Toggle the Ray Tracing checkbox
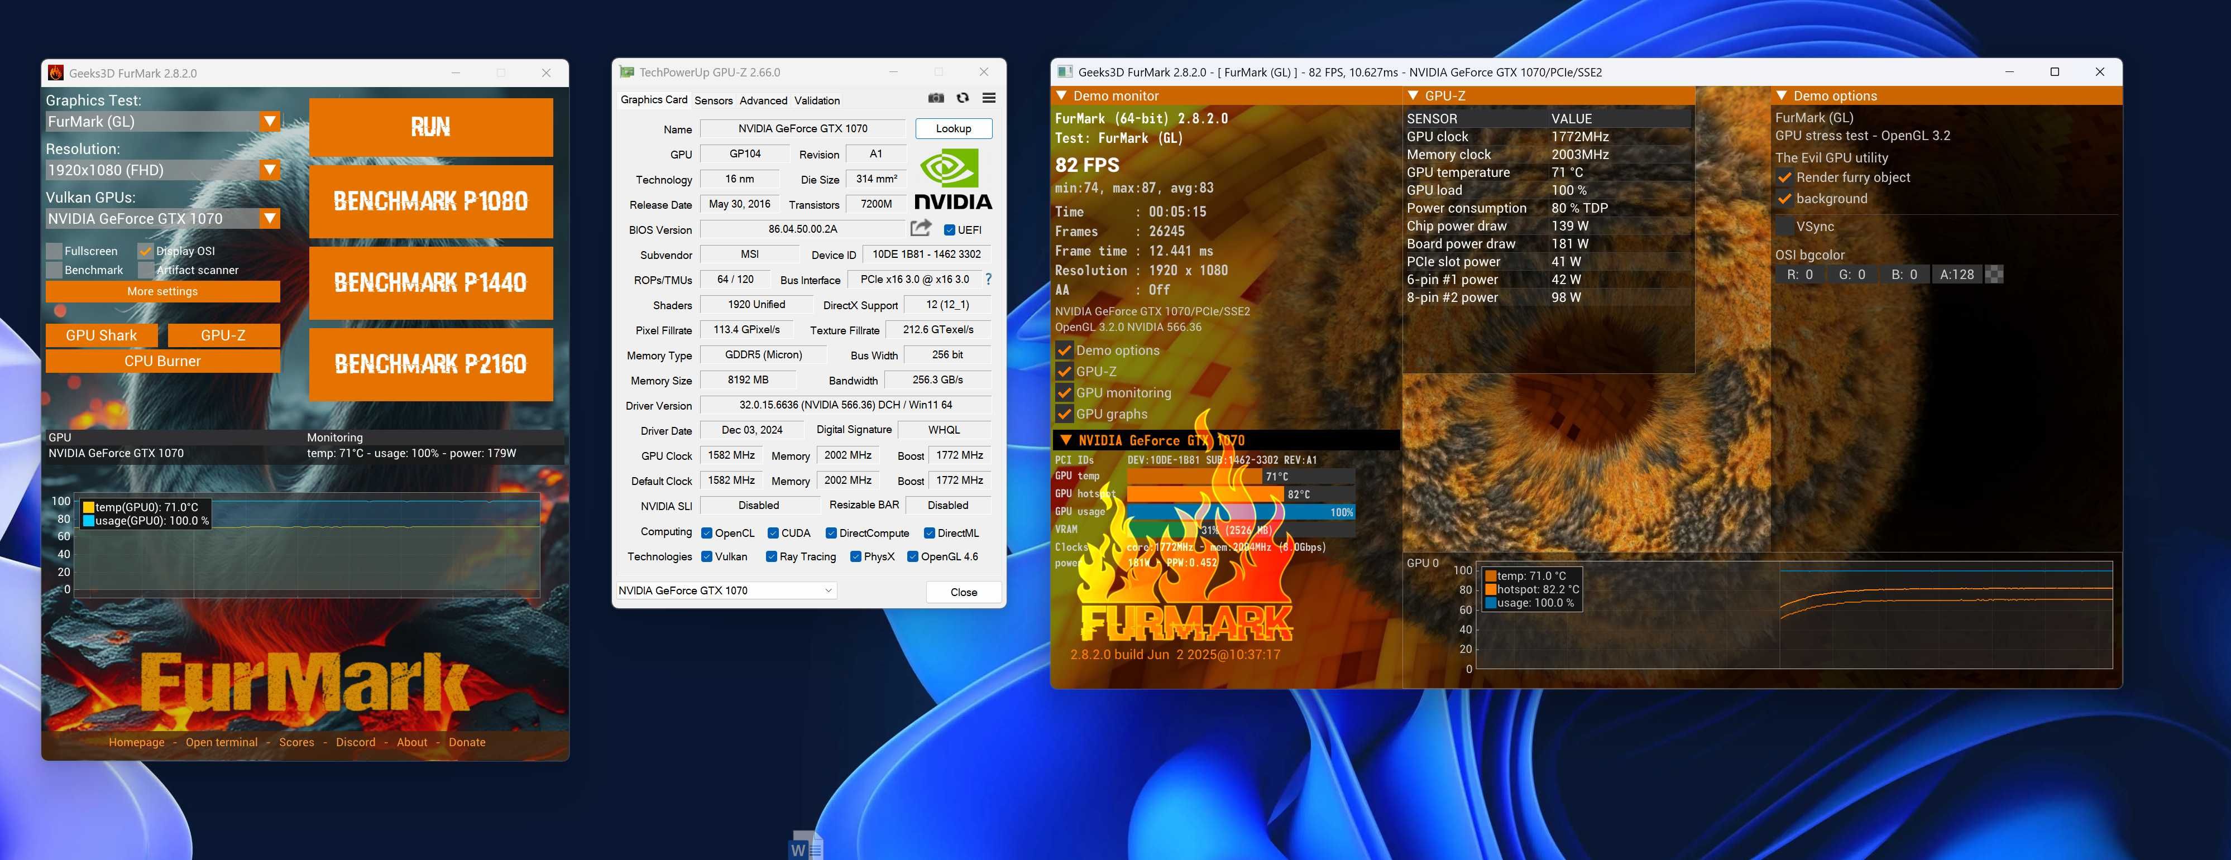Image resolution: width=2231 pixels, height=860 pixels. pos(771,557)
